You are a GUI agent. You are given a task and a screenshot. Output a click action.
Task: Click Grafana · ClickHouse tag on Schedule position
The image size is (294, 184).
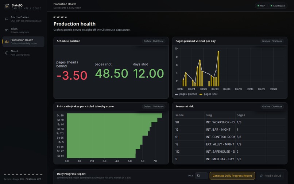coord(153,41)
